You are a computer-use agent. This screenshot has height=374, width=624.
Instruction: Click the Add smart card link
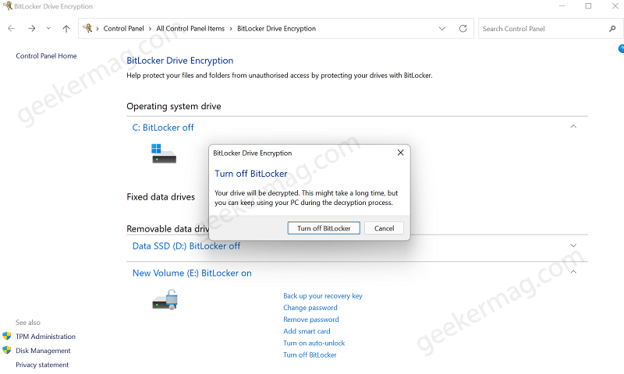tap(307, 331)
